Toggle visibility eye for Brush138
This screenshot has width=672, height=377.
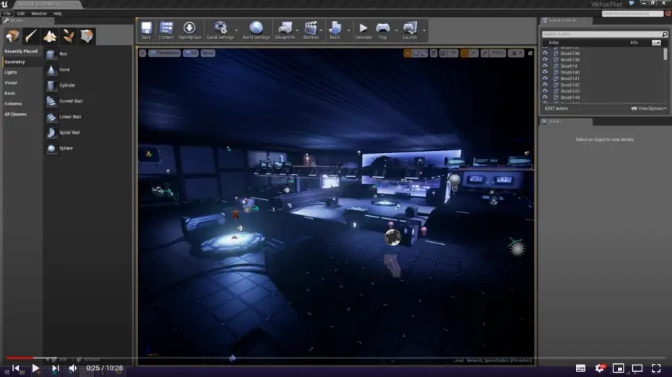pyautogui.click(x=545, y=53)
